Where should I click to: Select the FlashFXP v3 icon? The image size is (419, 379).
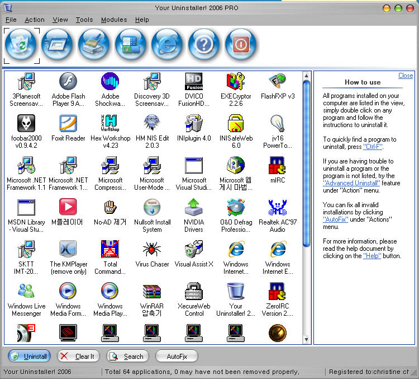[278, 81]
